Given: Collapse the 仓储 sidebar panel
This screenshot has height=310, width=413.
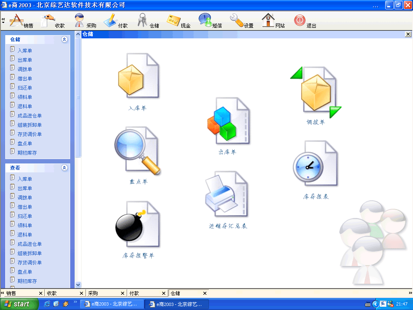Looking at the screenshot, I should [64, 40].
